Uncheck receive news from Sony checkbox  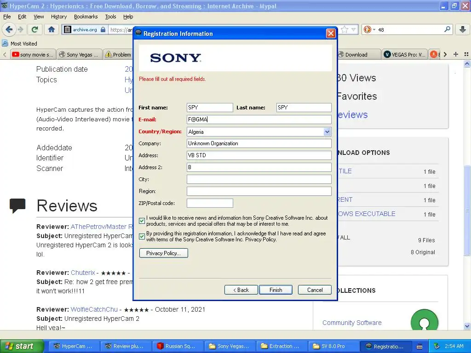(x=142, y=221)
